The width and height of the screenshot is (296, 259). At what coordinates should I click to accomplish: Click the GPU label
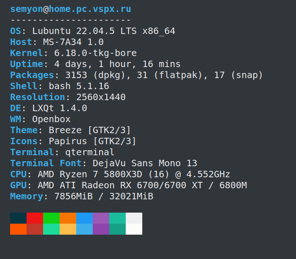pos(18,186)
